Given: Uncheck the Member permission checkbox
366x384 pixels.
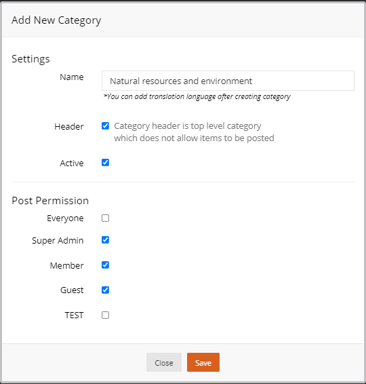Looking at the screenshot, I should (x=105, y=265).
